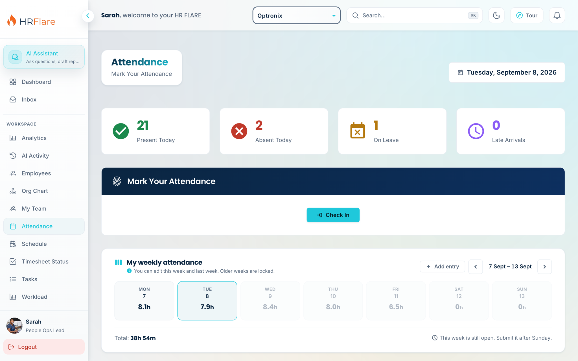
Task: Select the SAT 12 day card
Action: [459, 301]
